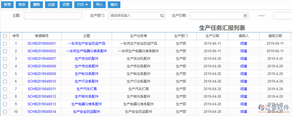Screen dimensions: 292x116
Task: Check the checkbox for row 1
Action: [5, 44]
